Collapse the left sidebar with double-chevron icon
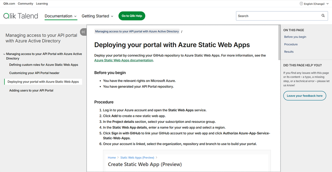 point(83,32)
